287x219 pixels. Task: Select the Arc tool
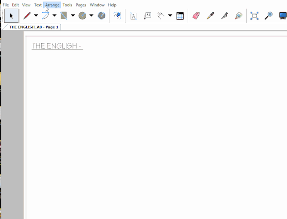(45, 16)
